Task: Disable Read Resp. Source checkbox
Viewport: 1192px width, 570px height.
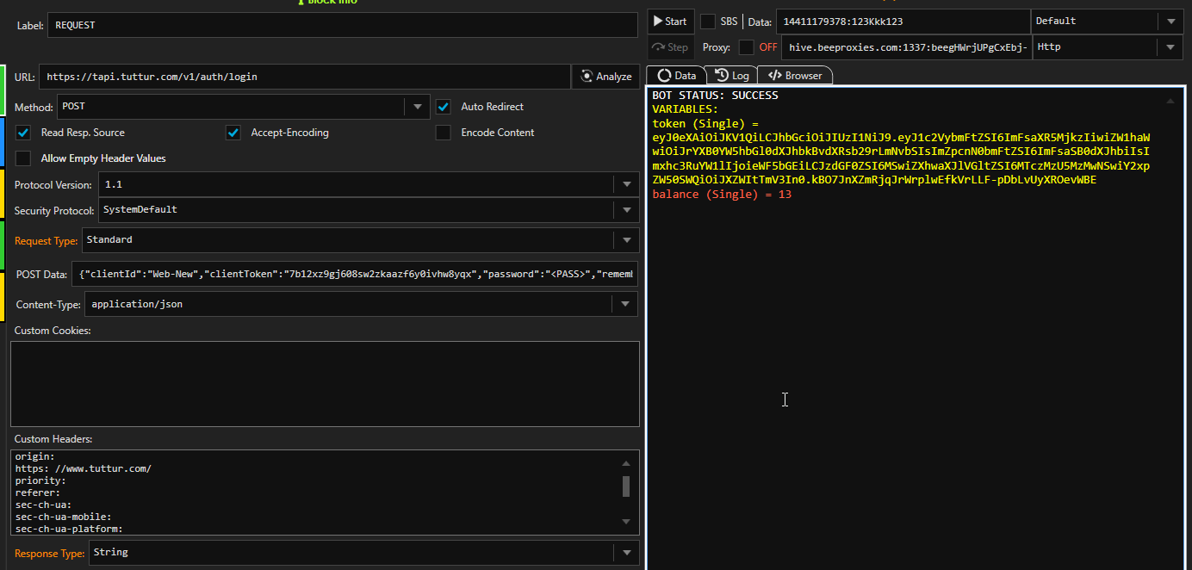Action: (x=23, y=133)
